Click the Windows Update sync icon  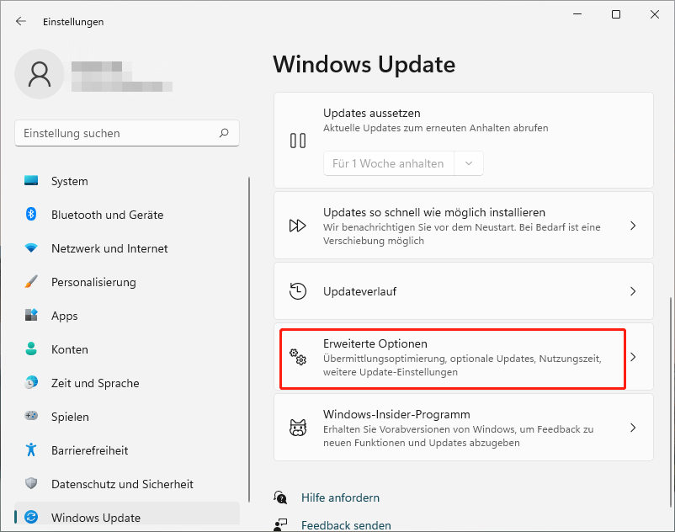click(31, 517)
